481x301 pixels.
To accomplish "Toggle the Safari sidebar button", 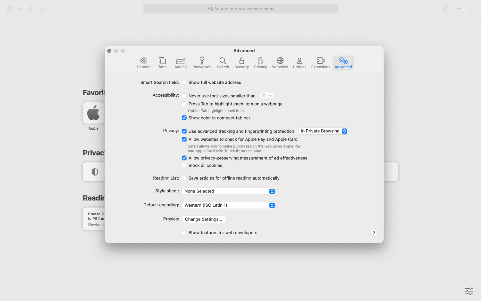I will [x=10, y=9].
